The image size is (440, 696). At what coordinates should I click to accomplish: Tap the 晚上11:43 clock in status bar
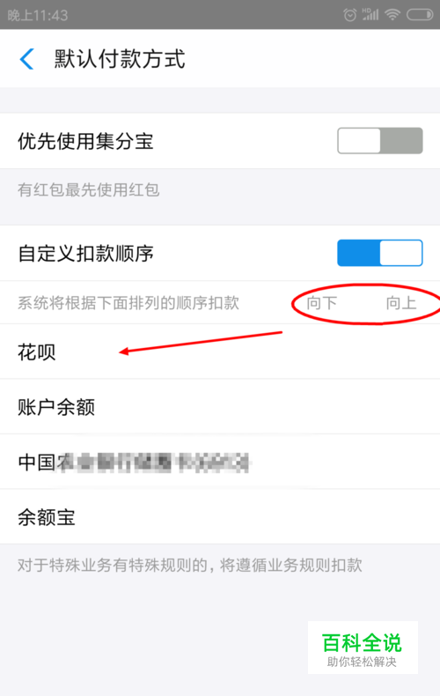tap(38, 16)
